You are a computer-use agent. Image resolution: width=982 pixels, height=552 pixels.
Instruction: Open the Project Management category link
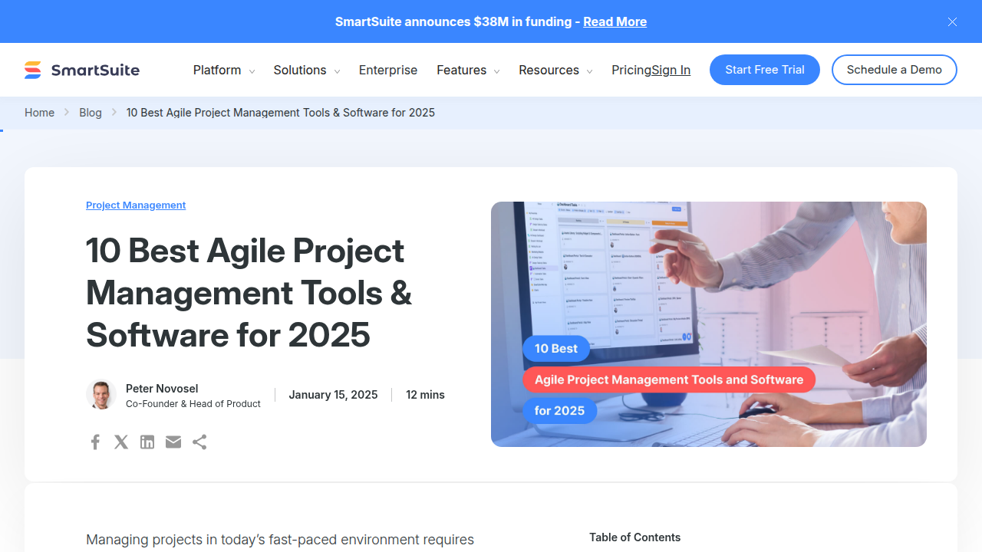136,205
